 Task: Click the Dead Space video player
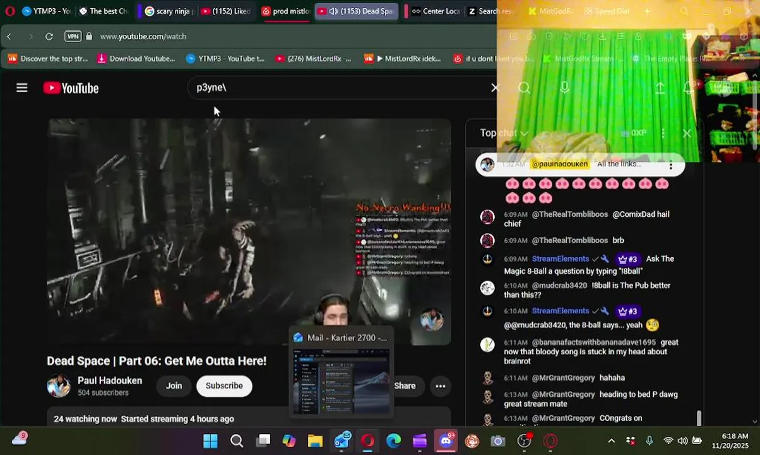coord(249,231)
